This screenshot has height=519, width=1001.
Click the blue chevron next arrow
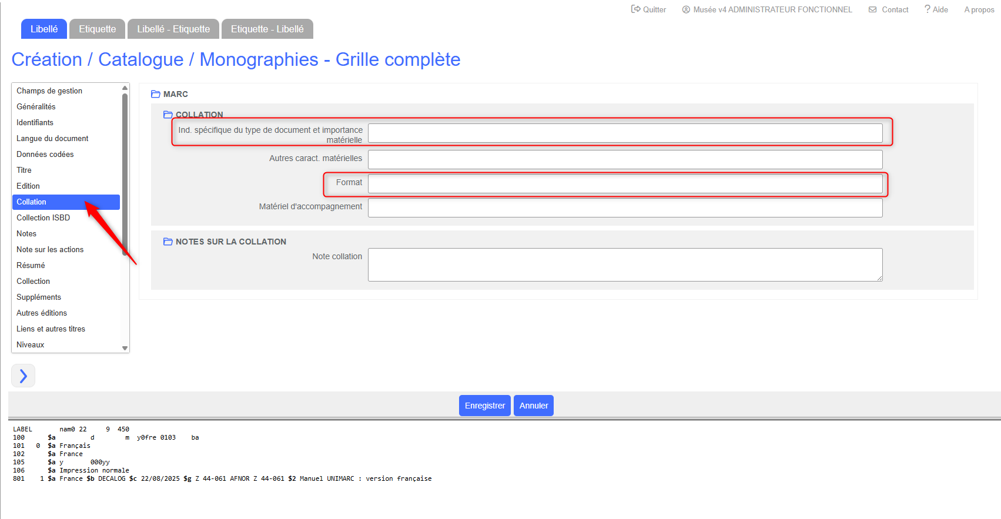(24, 376)
